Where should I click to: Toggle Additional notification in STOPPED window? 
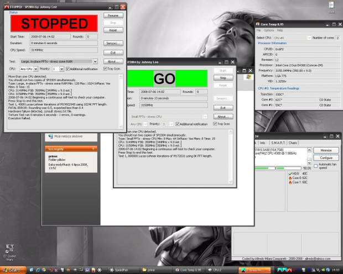click(68, 69)
